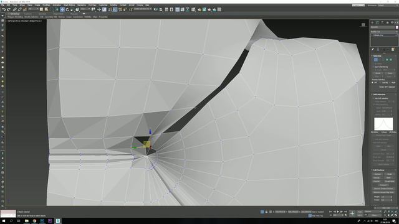The height and width of the screenshot is (224, 399).
Task: Enable the By Angle checkbox
Action: pyautogui.click(x=373, y=70)
